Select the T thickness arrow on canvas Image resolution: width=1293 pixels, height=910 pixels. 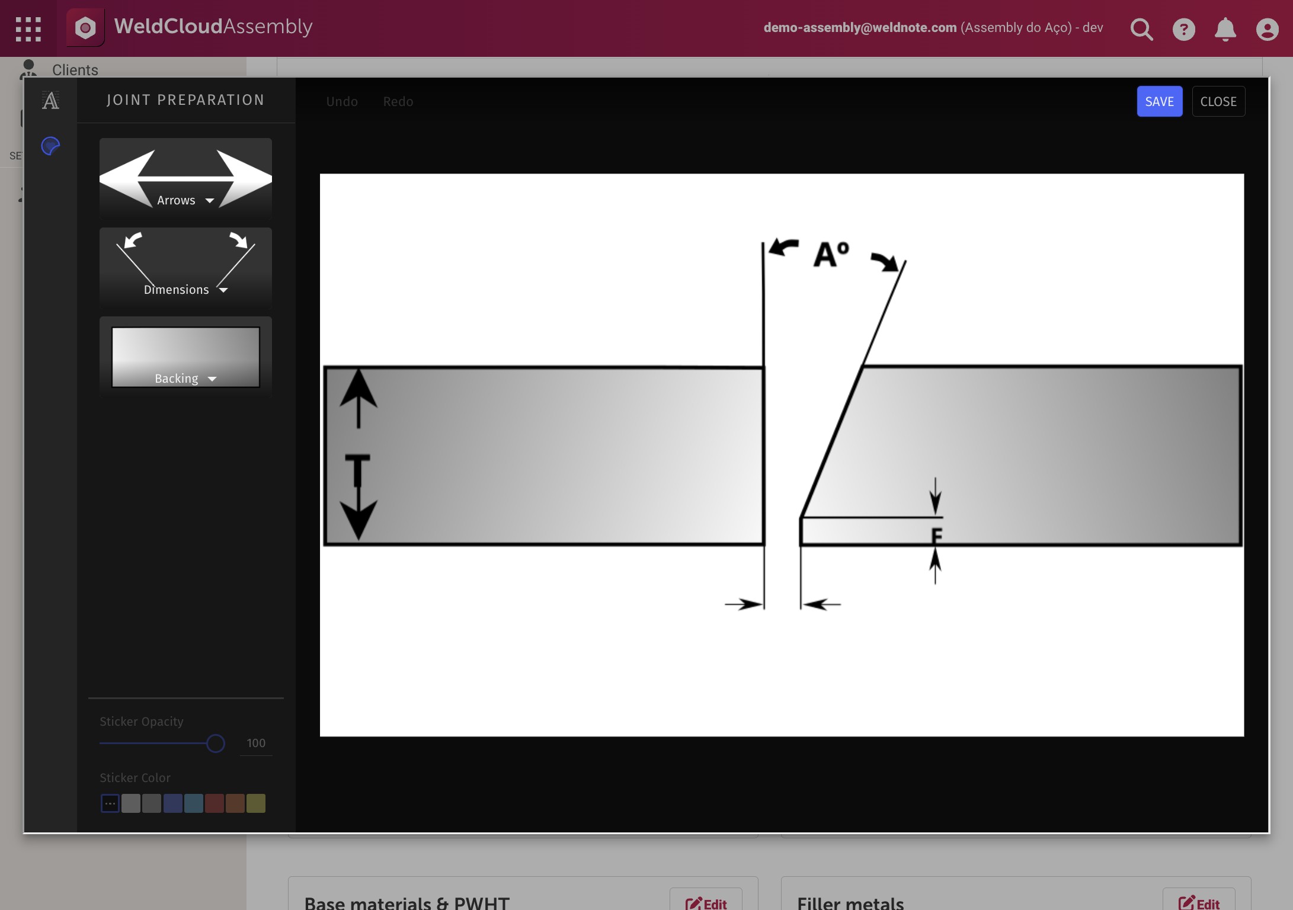[358, 454]
